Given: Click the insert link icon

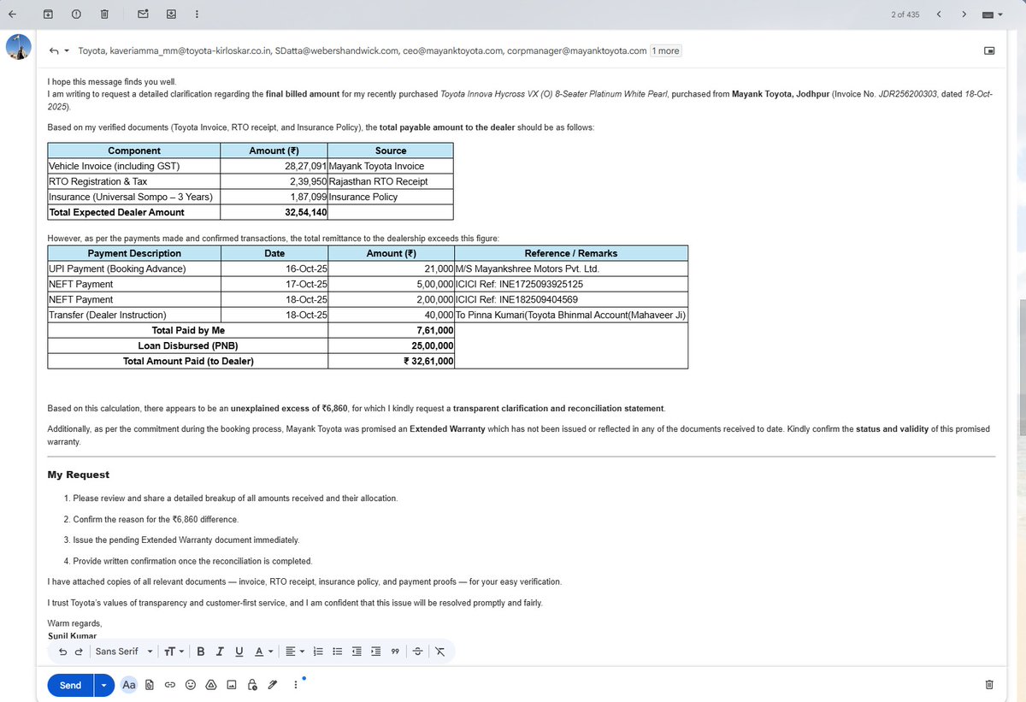Looking at the screenshot, I should coord(169,685).
